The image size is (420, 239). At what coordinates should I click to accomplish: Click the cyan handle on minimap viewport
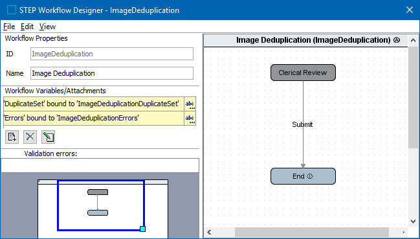click(143, 229)
